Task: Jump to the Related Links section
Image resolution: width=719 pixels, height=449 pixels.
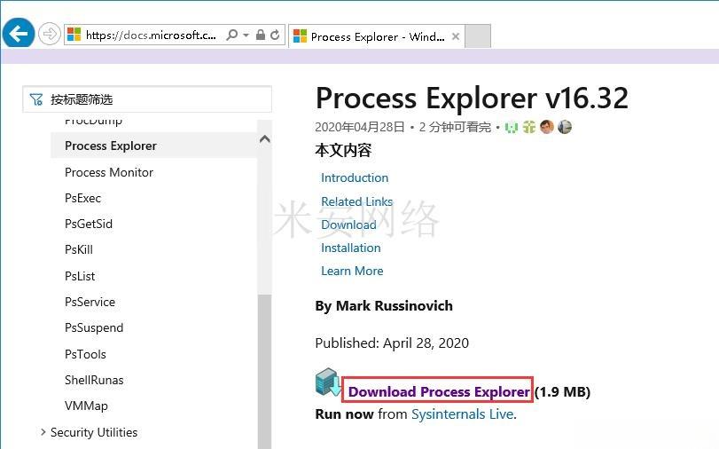Action: pos(356,201)
